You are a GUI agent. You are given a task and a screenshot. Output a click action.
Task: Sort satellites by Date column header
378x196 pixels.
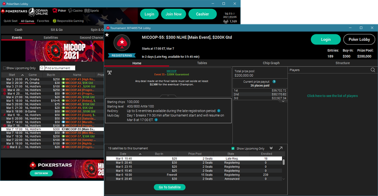tap(124, 154)
